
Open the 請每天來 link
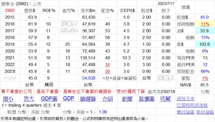[186, 99]
